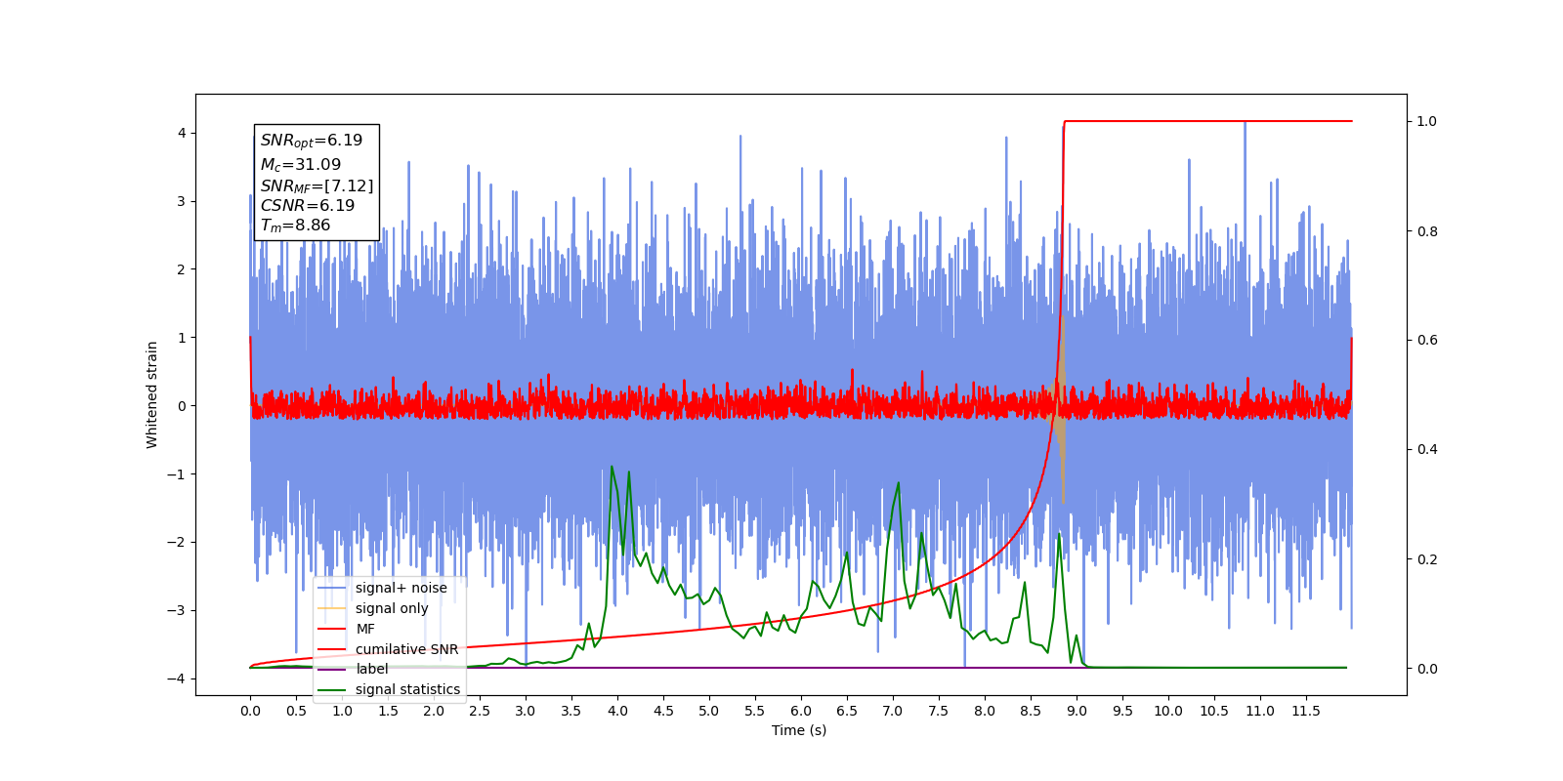Click the SNRMF=[7.12] annotation
Viewport: 1563px width, 781px height.
317,185
